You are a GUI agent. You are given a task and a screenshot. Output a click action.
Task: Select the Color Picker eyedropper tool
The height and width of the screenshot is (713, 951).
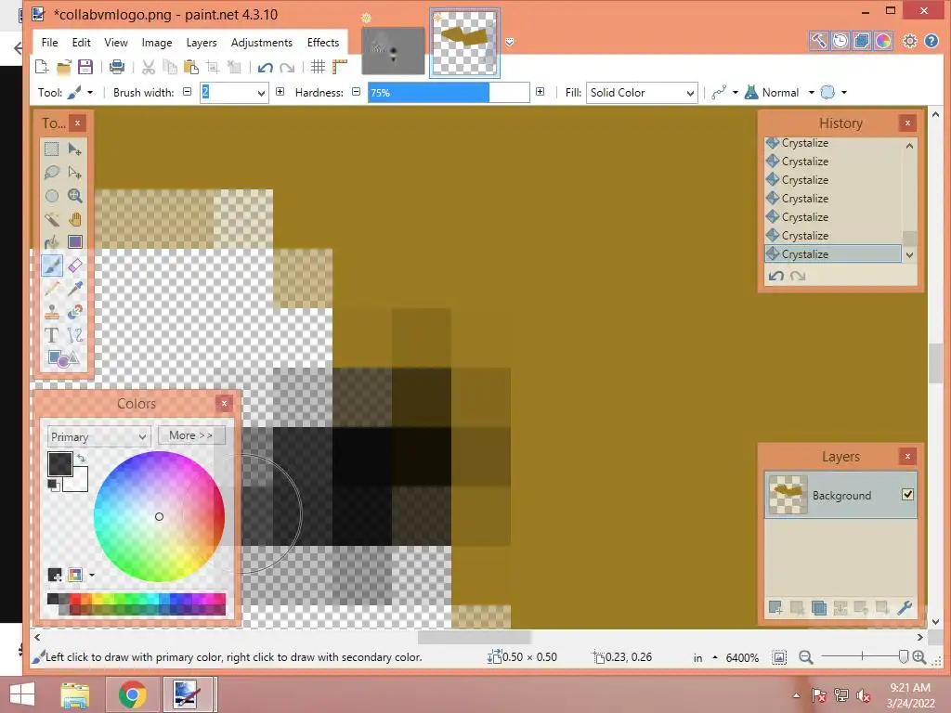[x=75, y=289]
